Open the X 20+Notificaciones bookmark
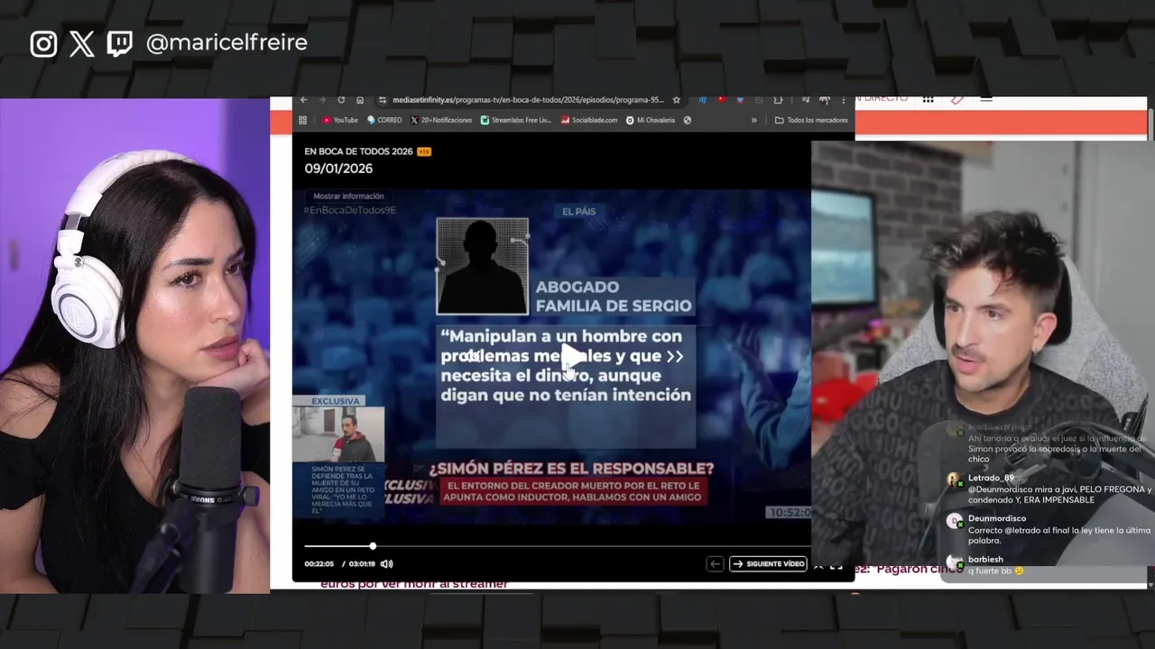This screenshot has width=1155, height=649. pos(441,120)
